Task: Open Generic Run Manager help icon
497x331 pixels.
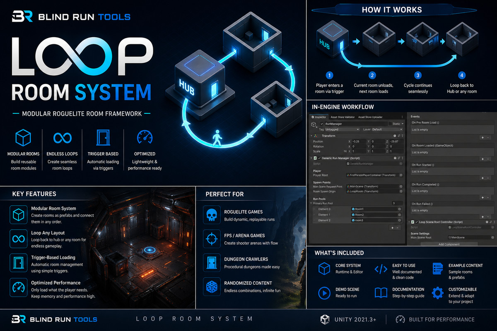Action: [x=395, y=158]
